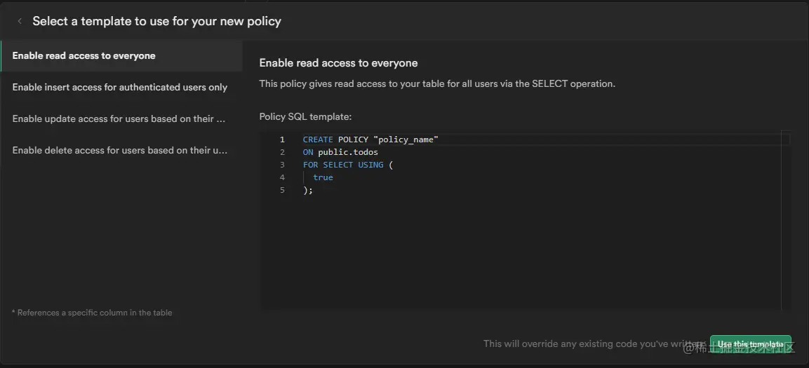
Task: Open the 'Enable delete access for users' template
Action: (120, 151)
